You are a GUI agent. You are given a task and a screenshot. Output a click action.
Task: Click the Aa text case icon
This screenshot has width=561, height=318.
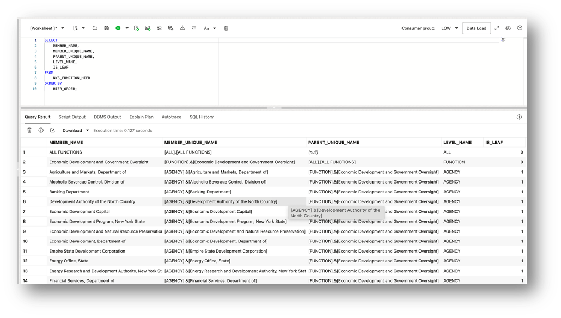tap(206, 28)
